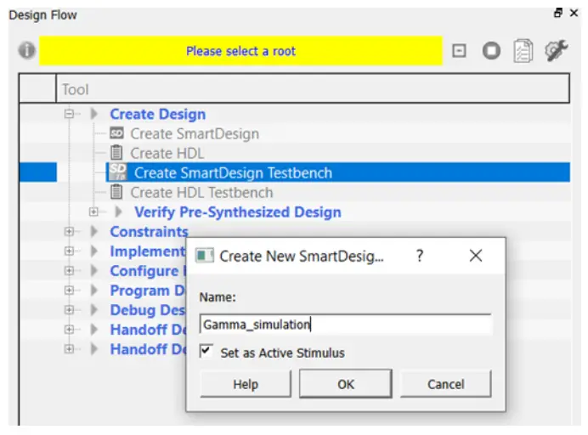The height and width of the screenshot is (435, 588).
Task: Open the report document icon in toolbar
Action: click(x=523, y=51)
